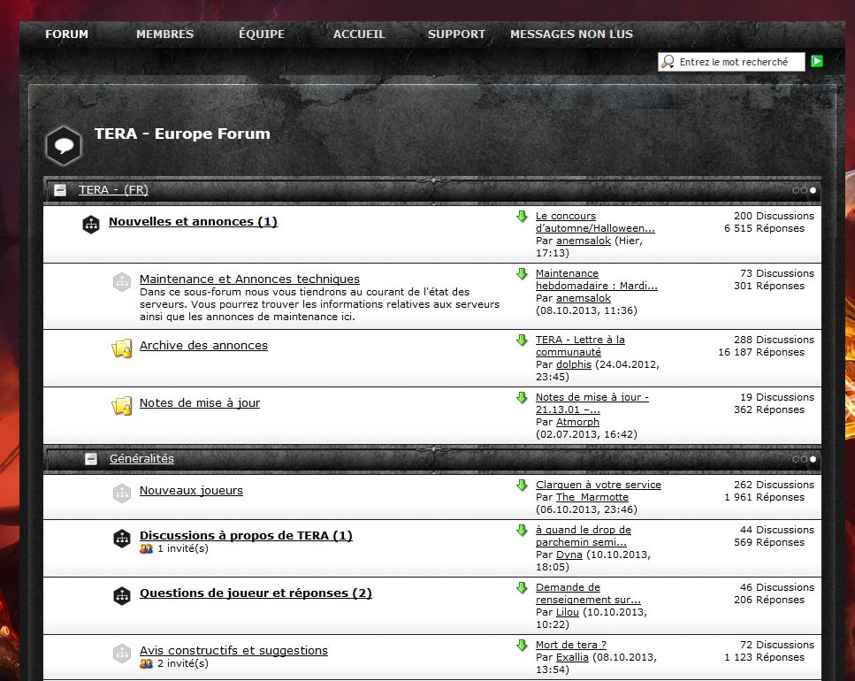The width and height of the screenshot is (855, 681).
Task: Click the search keyword input field
Action: pyautogui.click(x=739, y=62)
